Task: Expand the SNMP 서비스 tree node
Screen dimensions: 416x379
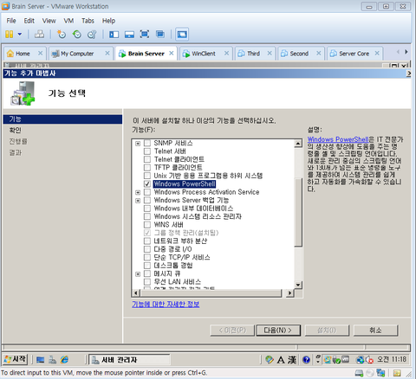Action: (138, 144)
